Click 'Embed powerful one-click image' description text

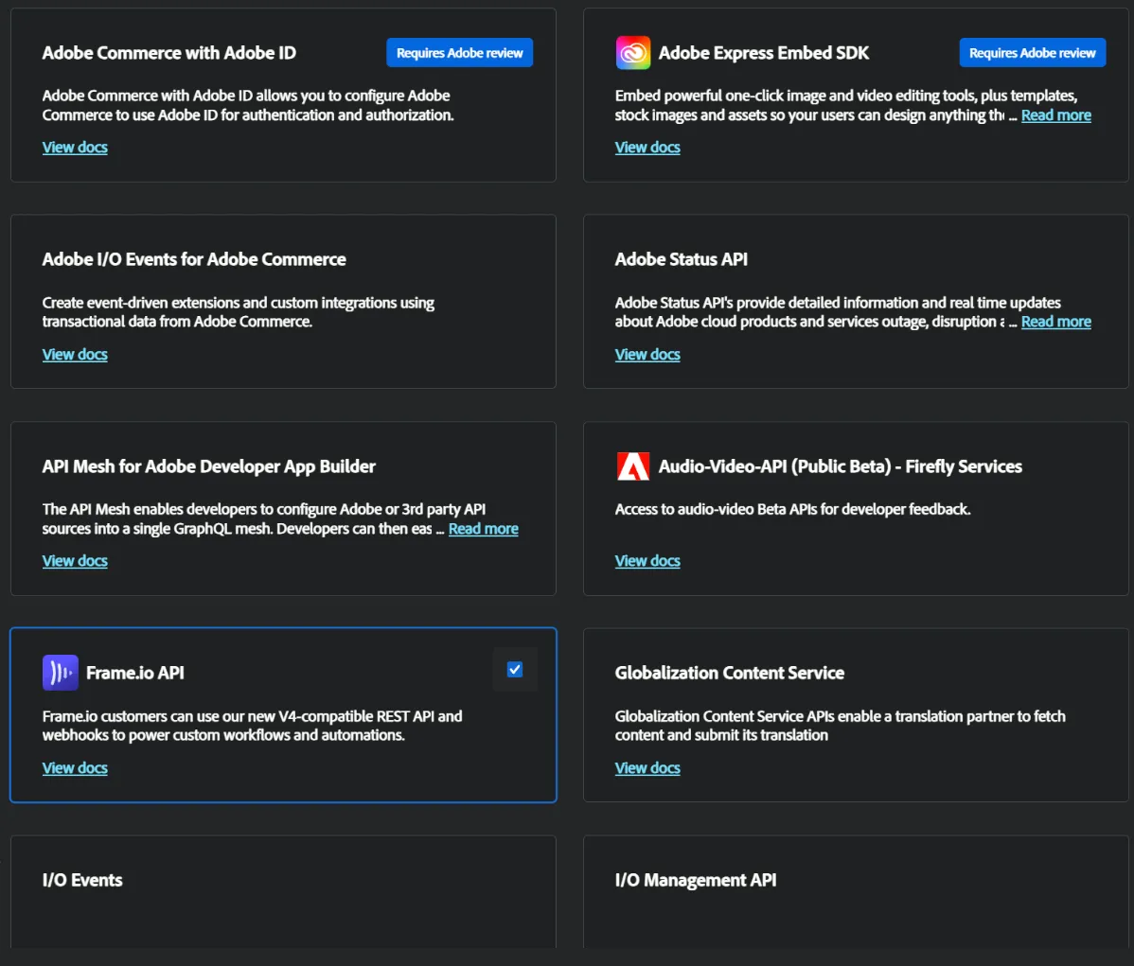click(846, 106)
